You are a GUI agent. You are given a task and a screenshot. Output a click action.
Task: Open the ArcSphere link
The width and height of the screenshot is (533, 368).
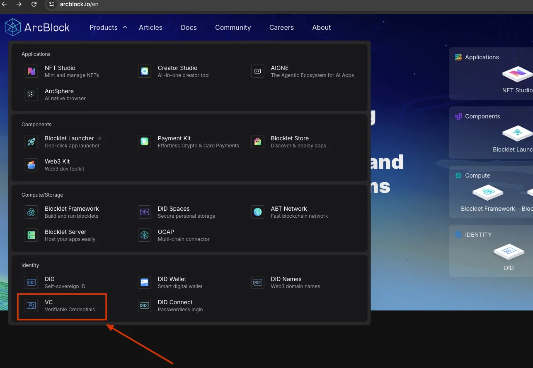pyautogui.click(x=59, y=91)
